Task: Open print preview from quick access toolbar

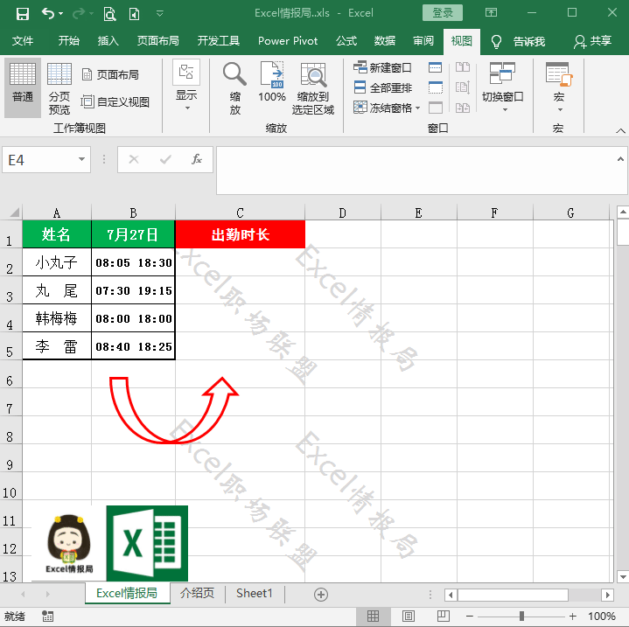Action: coord(109,14)
